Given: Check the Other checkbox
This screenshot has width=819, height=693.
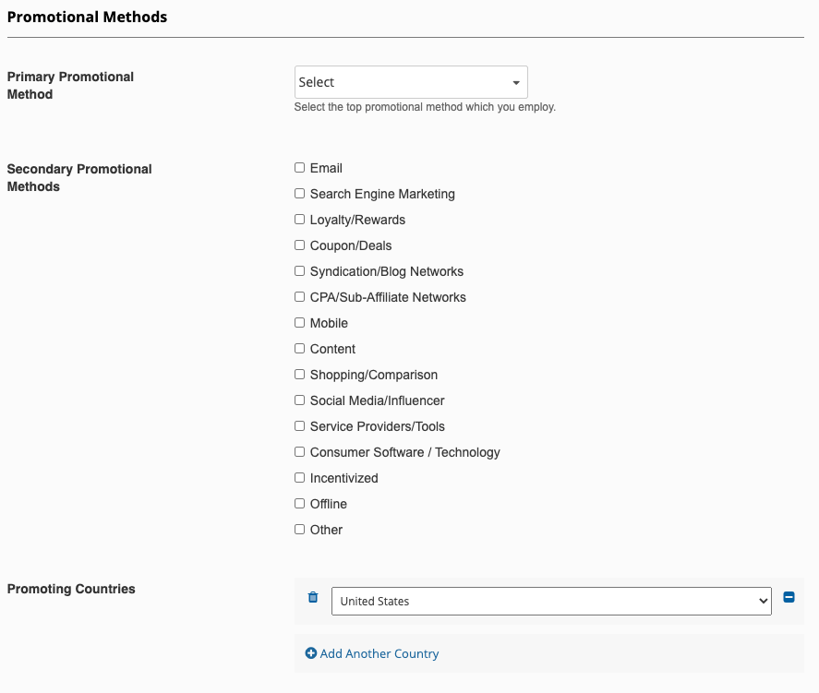Looking at the screenshot, I should [299, 529].
